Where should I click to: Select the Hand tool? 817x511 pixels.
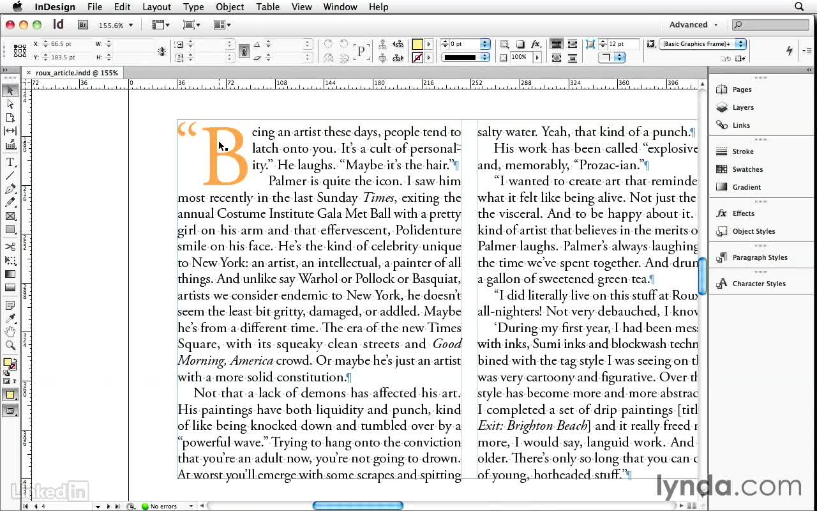(10, 332)
